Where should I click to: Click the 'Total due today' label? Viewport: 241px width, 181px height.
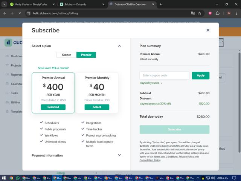pos(151,117)
